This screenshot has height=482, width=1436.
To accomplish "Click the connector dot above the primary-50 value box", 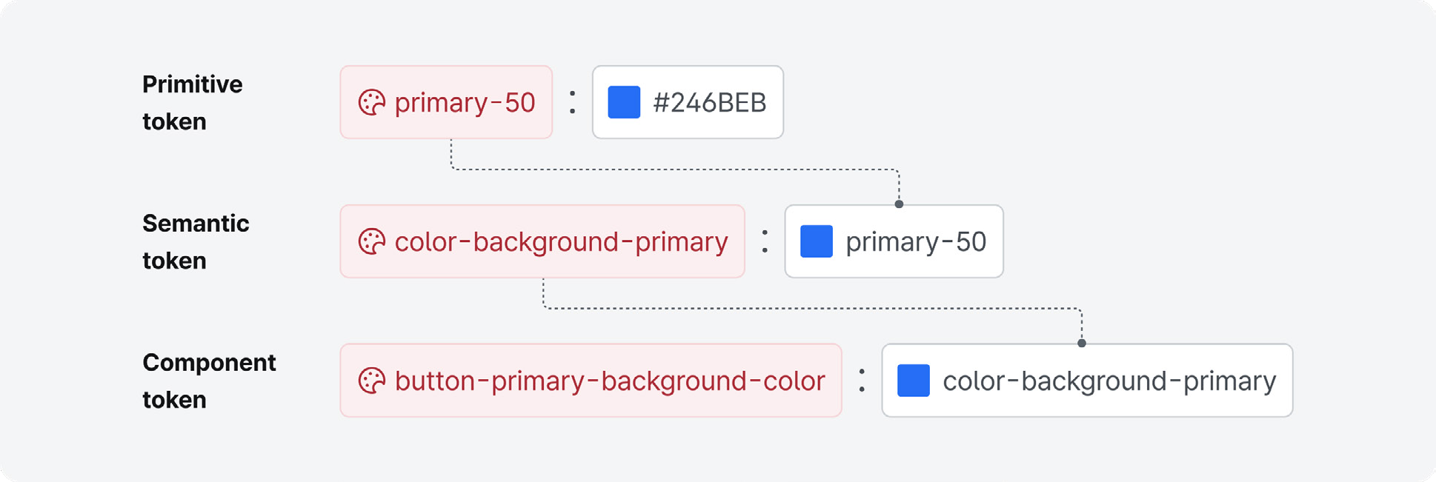I will click(899, 204).
